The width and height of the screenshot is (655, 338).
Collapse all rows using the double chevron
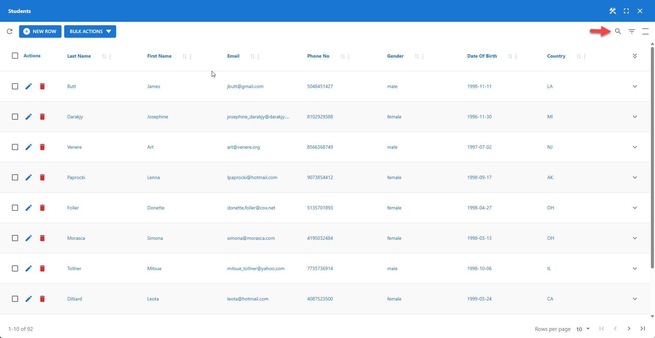click(x=635, y=56)
